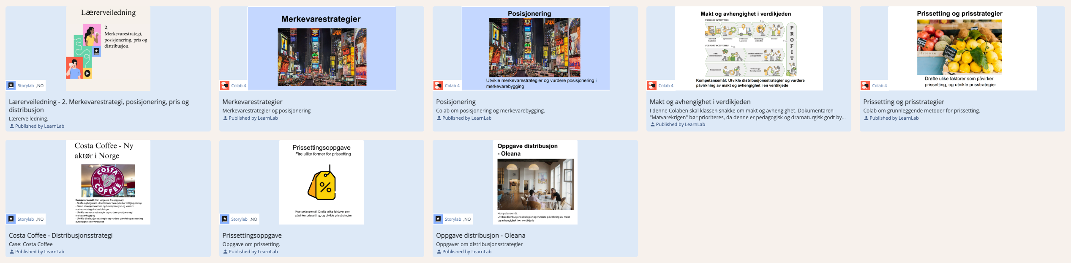Click Storylab icon on Lærerveiledning card

coord(11,85)
